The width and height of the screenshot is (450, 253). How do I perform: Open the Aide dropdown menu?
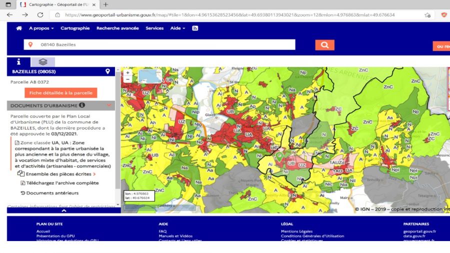point(177,28)
